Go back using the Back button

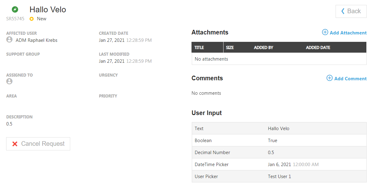point(351,11)
